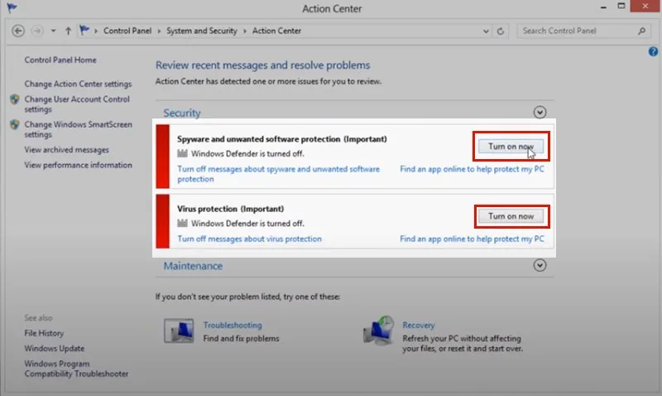
Task: Minimize the Action Center window
Action: pyautogui.click(x=603, y=7)
